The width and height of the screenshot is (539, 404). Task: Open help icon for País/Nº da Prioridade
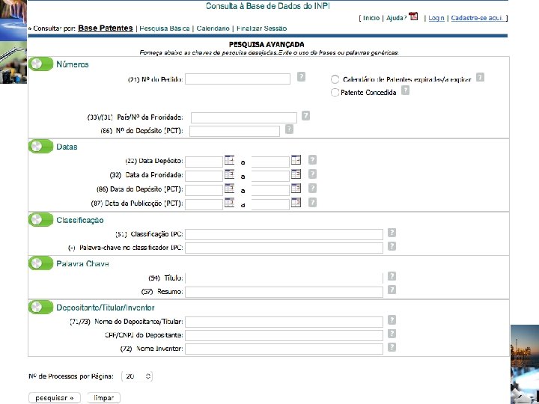point(305,116)
